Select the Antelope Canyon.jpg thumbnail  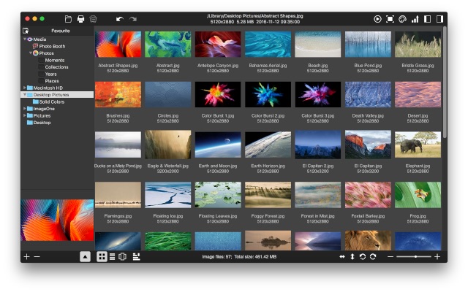coord(218,45)
